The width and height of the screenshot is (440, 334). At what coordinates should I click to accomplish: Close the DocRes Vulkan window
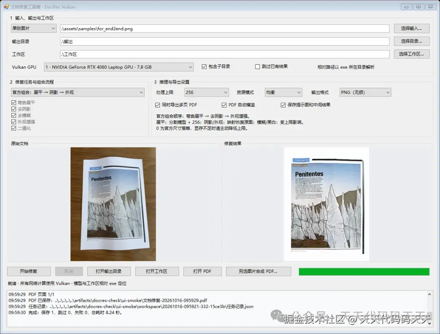coord(431,7)
